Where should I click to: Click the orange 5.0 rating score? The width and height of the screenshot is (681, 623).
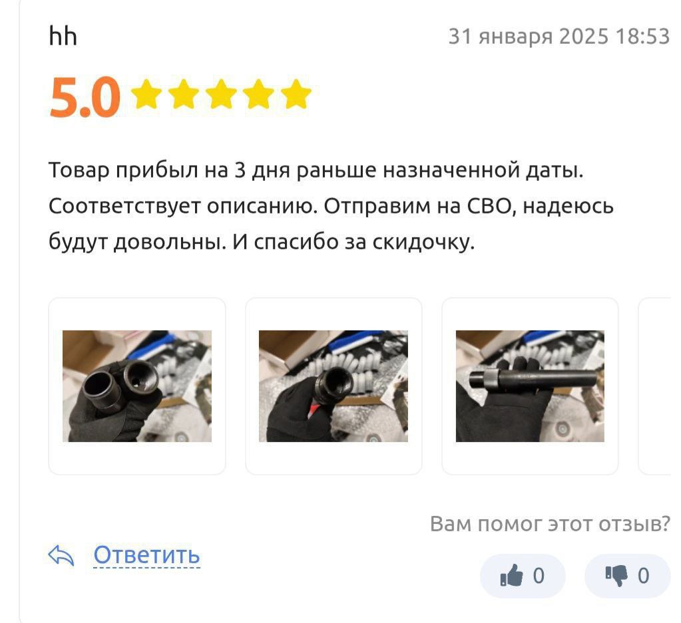coord(85,97)
